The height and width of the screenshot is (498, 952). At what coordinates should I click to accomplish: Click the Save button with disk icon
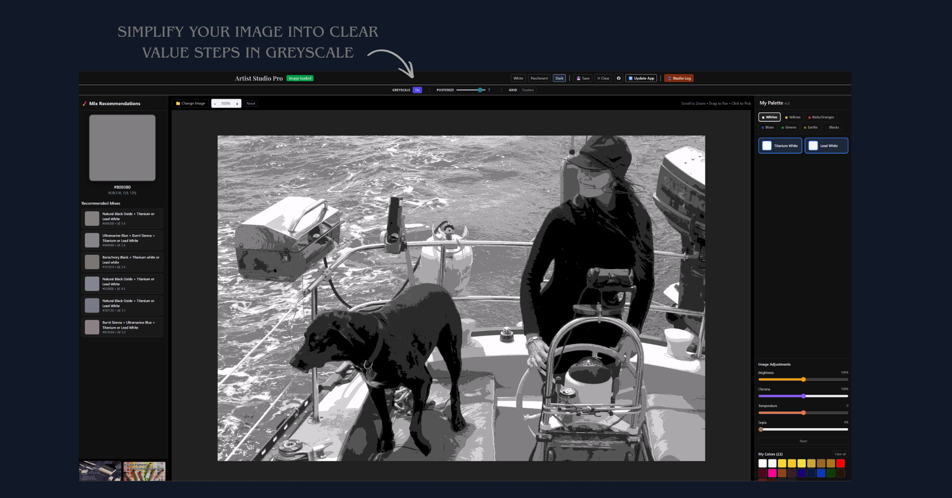coord(583,78)
